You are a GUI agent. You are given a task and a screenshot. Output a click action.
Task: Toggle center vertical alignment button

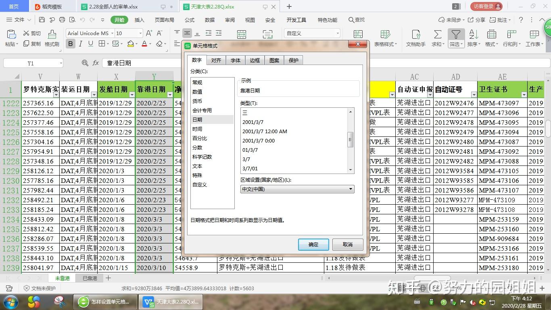click(x=187, y=33)
